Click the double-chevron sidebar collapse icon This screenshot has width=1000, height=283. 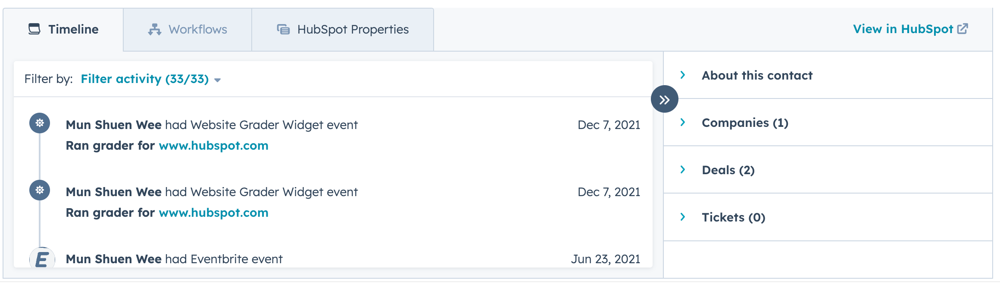tap(665, 98)
